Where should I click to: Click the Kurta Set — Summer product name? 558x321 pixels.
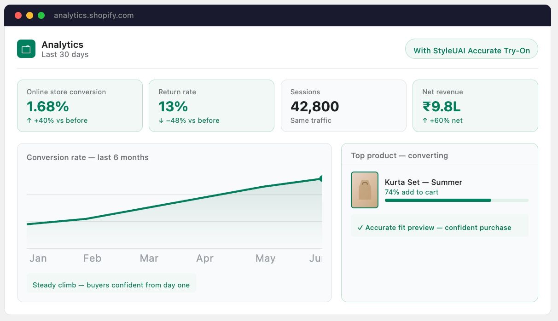click(x=424, y=182)
